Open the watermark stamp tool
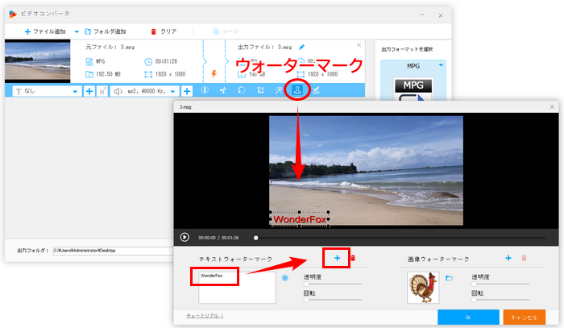This screenshot has height=328, width=564. coord(297,90)
